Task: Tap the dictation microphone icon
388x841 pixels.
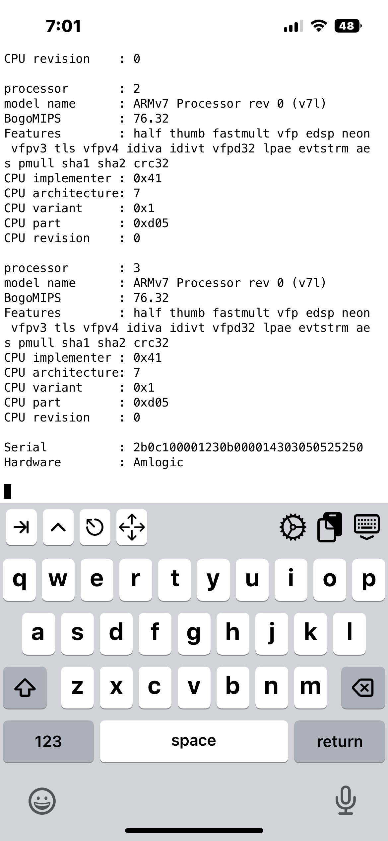Action: (346, 801)
